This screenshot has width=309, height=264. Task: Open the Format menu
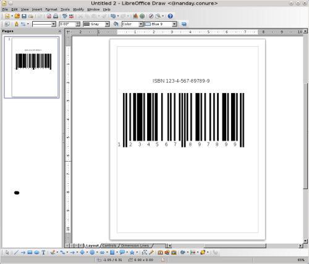pyautogui.click(x=51, y=9)
